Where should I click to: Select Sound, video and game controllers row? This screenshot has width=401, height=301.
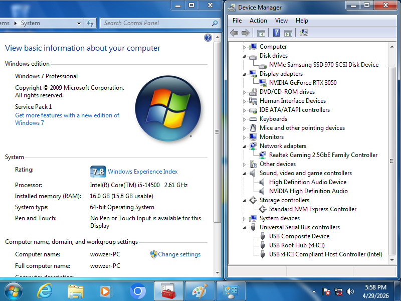point(306,173)
